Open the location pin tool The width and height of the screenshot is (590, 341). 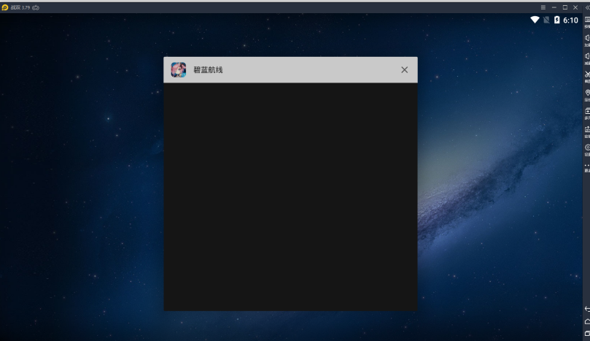pyautogui.click(x=587, y=93)
